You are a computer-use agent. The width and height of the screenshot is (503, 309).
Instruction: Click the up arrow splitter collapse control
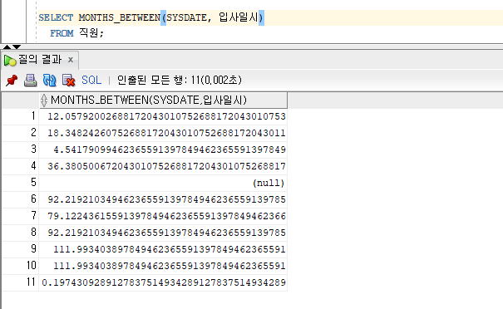tap(7, 47)
